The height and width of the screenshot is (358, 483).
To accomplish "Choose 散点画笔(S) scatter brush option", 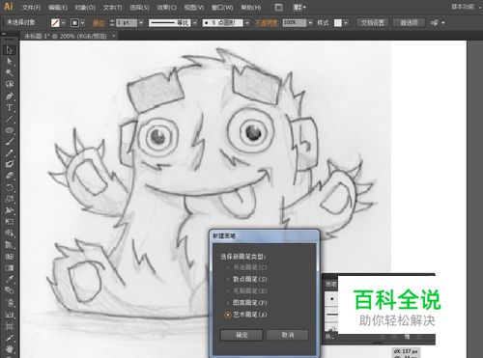I will (246, 279).
